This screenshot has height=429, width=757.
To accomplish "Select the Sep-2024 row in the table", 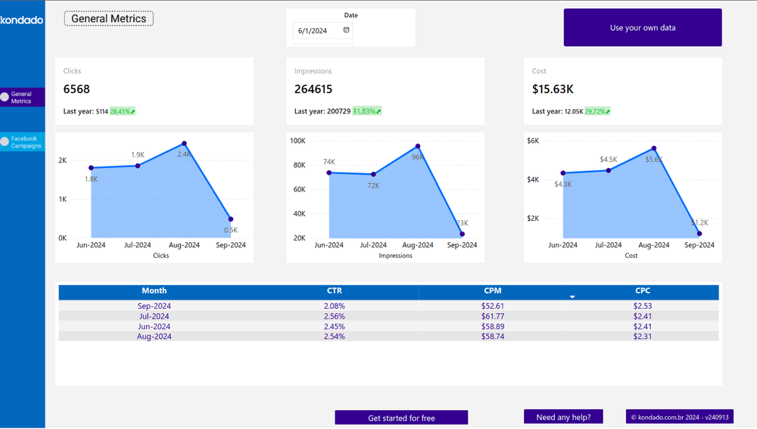I will coord(154,306).
